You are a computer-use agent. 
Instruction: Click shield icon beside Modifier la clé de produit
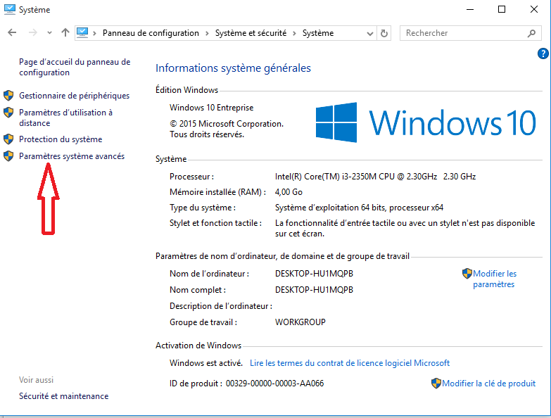[x=436, y=384]
